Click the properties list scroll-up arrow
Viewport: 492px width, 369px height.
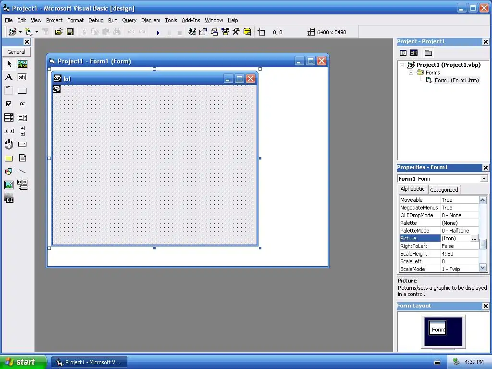click(482, 200)
